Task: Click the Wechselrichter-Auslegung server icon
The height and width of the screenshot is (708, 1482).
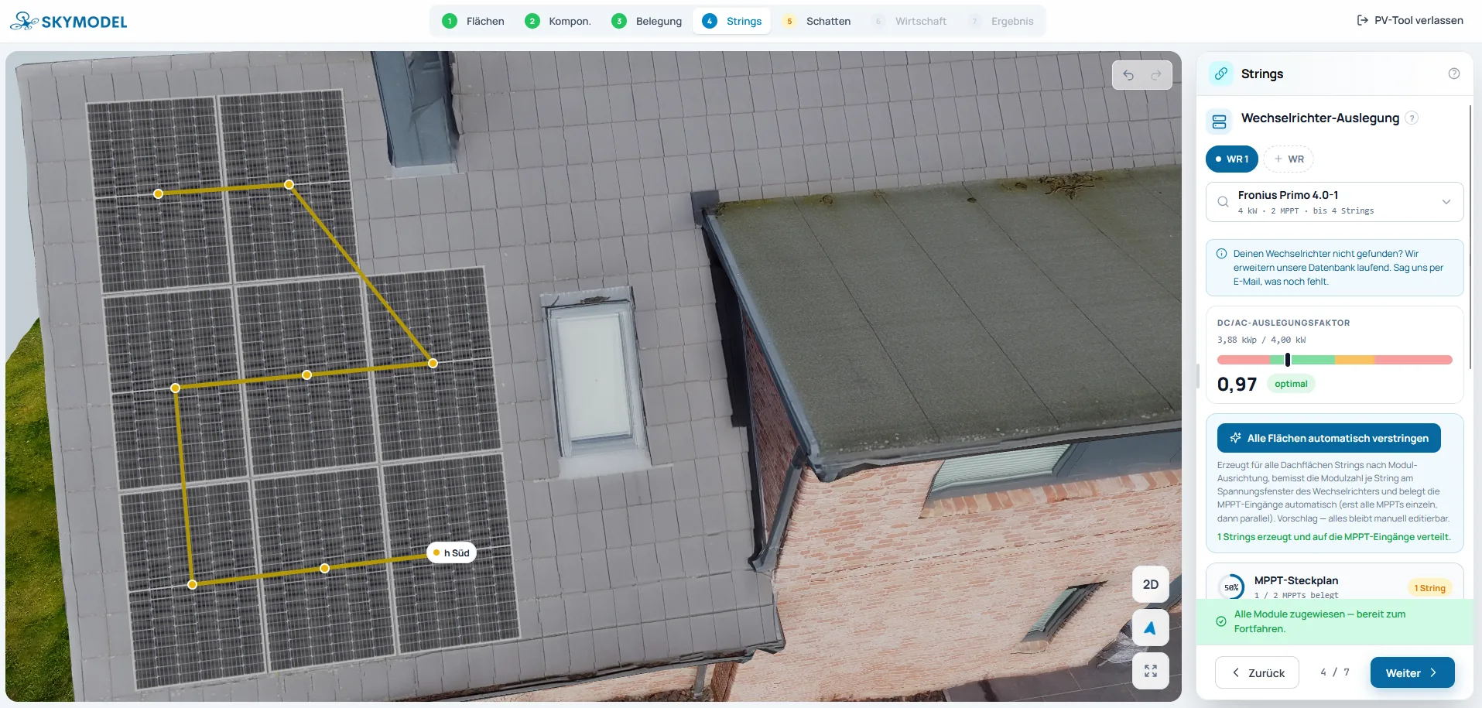Action: coord(1220,121)
